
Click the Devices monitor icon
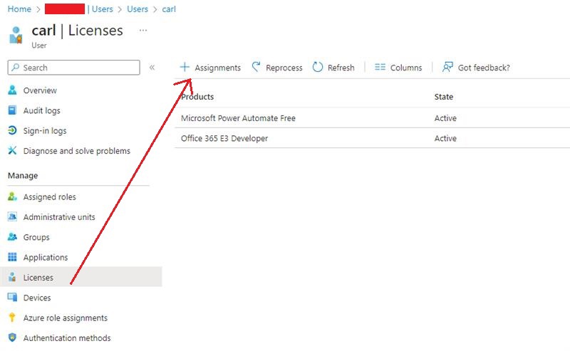[x=12, y=297]
